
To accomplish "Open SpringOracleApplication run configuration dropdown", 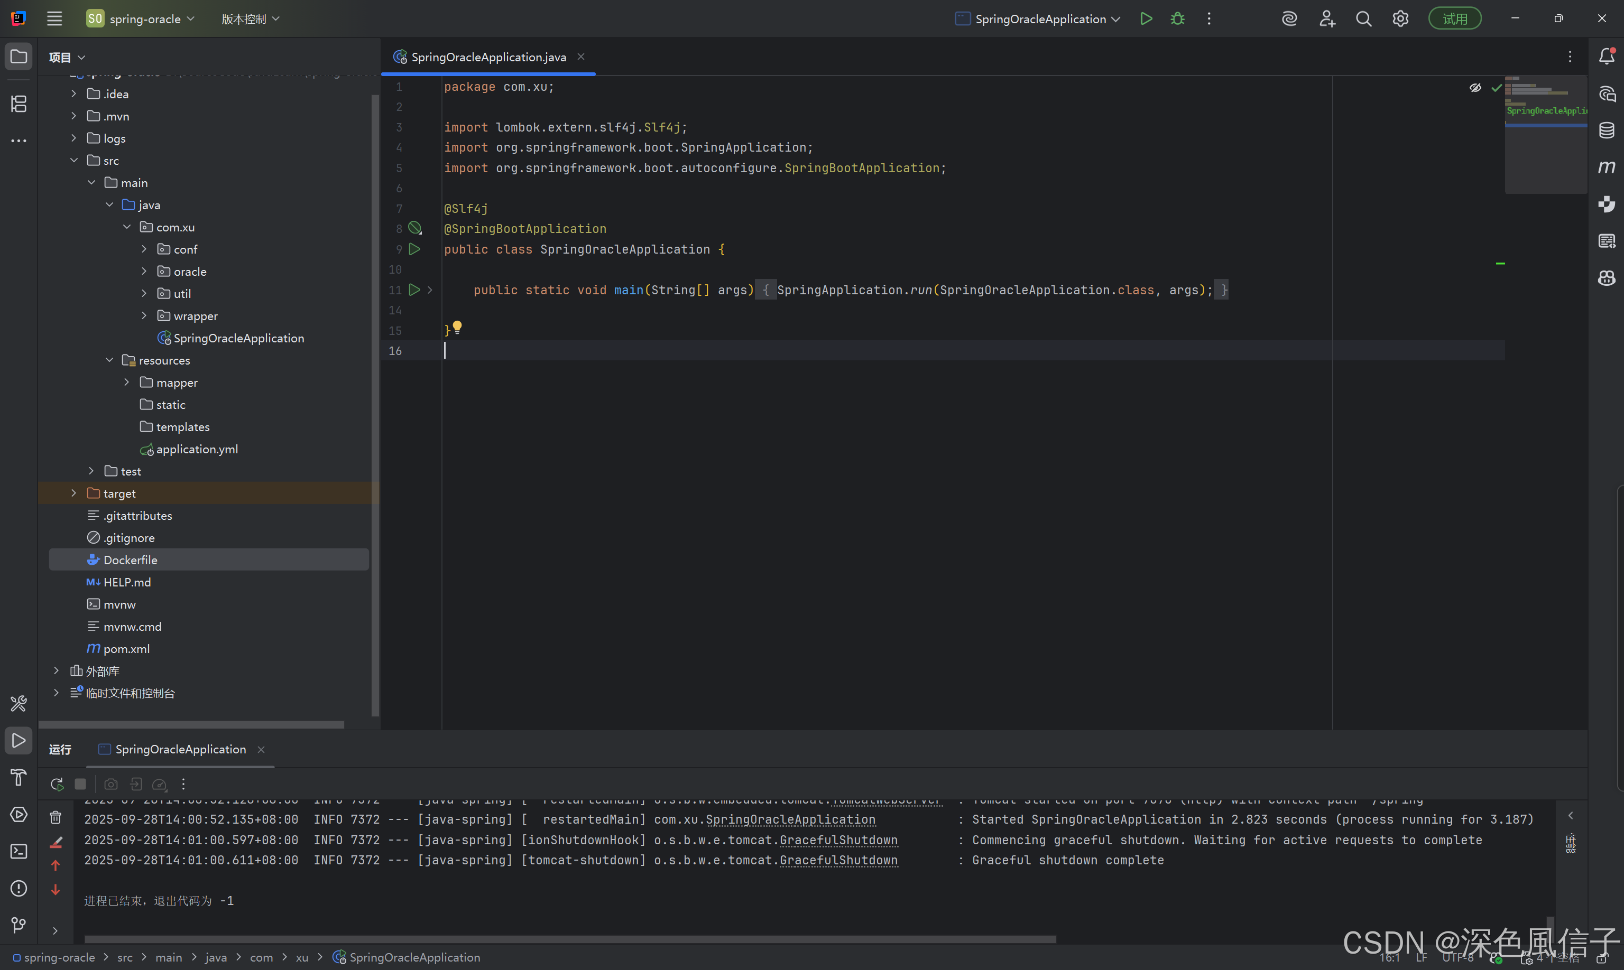I will (1037, 19).
